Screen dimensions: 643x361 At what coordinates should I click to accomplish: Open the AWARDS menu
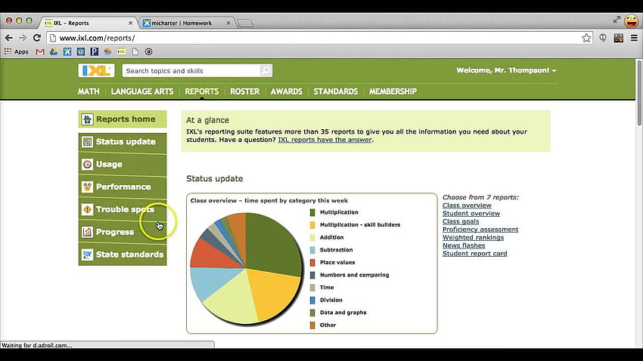286,91
